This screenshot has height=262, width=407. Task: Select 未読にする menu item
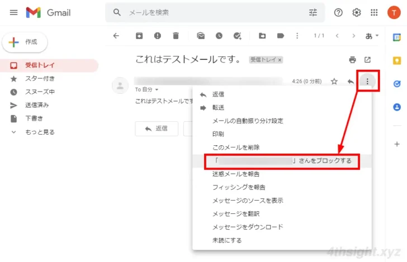[282, 240]
